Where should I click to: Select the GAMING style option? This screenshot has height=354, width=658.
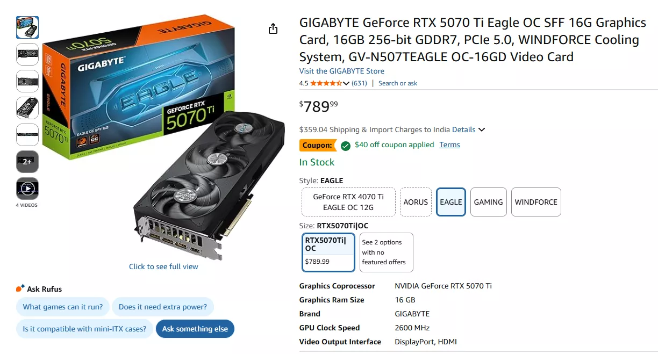click(x=488, y=202)
